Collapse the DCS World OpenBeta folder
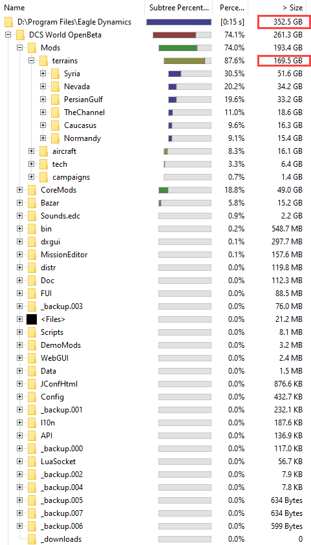Image resolution: width=311 pixels, height=545 pixels. [x=8, y=35]
